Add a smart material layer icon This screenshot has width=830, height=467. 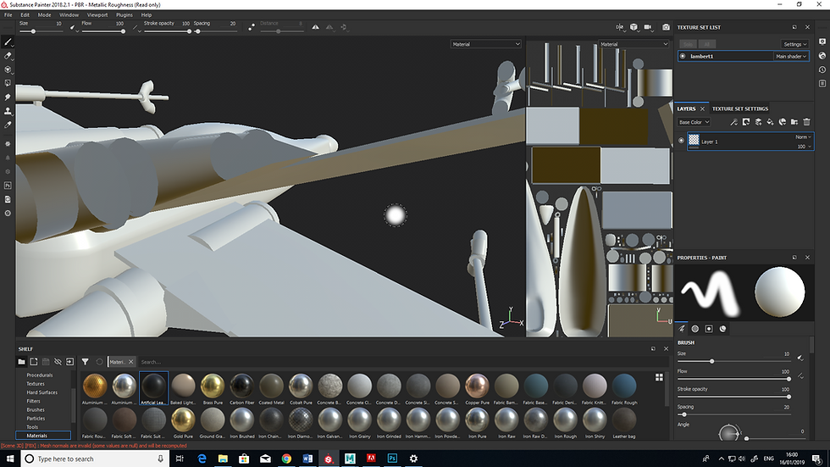(783, 122)
